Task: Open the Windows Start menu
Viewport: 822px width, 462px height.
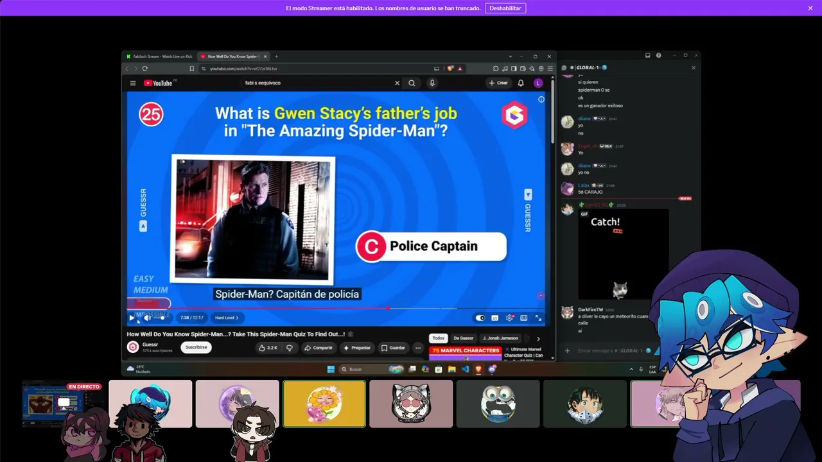Action: click(331, 369)
